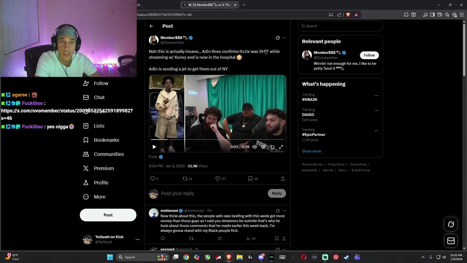Viewport: 467px width, 263px height.
Task: Reply to motionzoi's comment
Action: pos(163,239)
